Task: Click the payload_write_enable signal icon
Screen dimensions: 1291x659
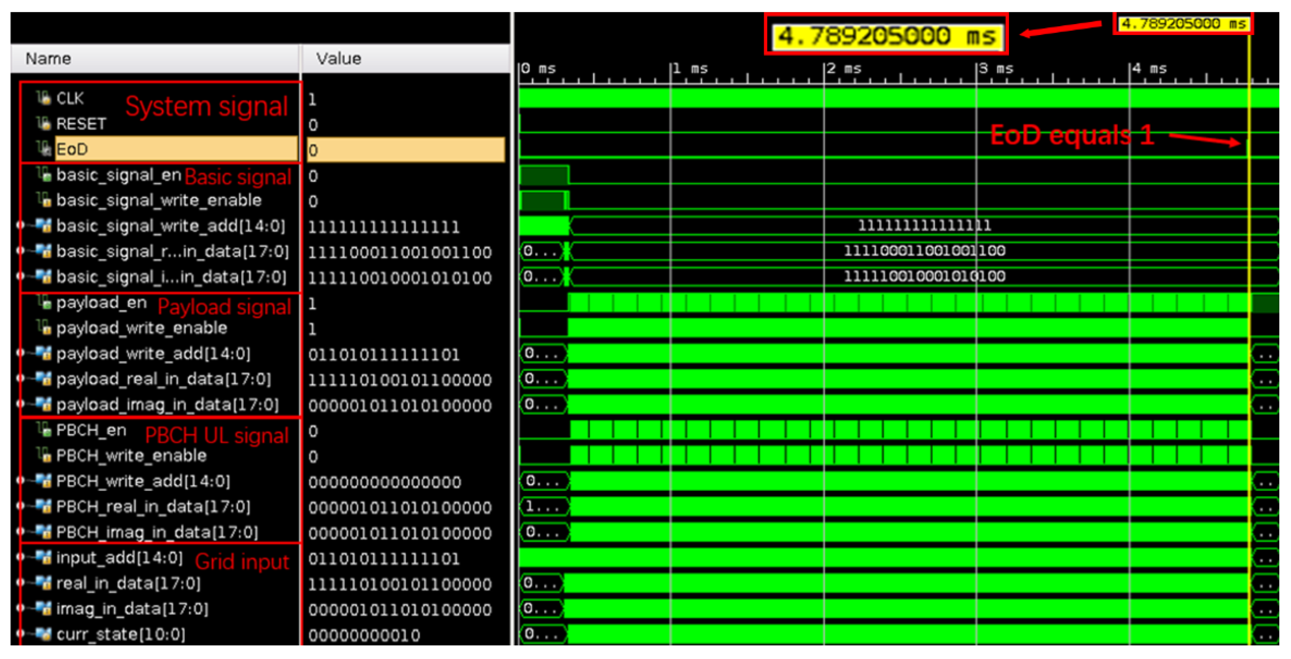Action: [44, 328]
